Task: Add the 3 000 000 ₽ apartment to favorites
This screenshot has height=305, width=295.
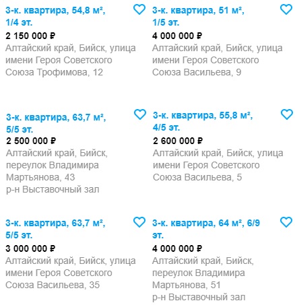Action: (x=139, y=222)
